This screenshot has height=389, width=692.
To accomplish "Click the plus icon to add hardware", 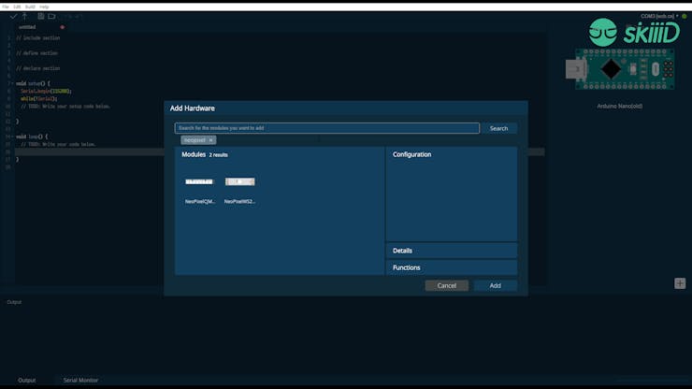I will coord(680,283).
